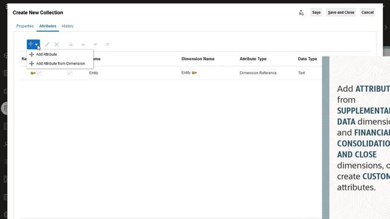The image size is (390, 219).
Task: Click the Move Up arrow icon
Action: 83,44
